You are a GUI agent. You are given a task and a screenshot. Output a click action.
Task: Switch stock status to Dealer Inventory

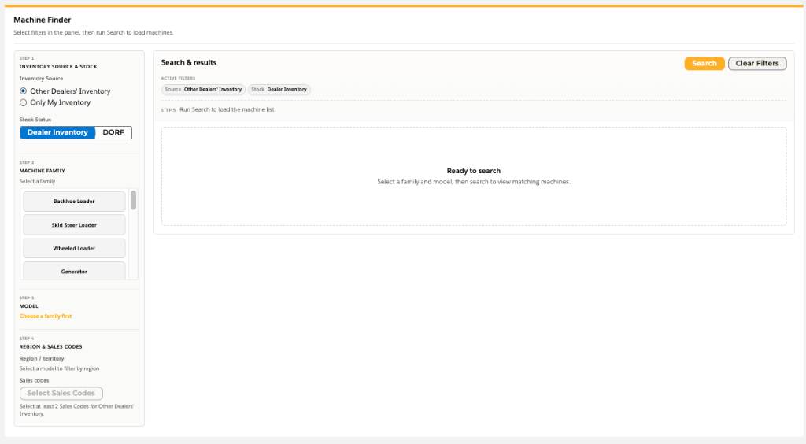point(57,132)
